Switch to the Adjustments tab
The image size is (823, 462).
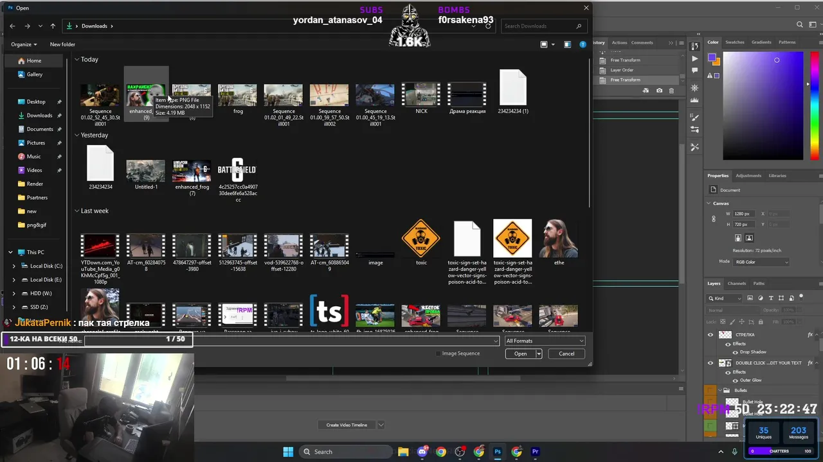pyautogui.click(x=748, y=175)
